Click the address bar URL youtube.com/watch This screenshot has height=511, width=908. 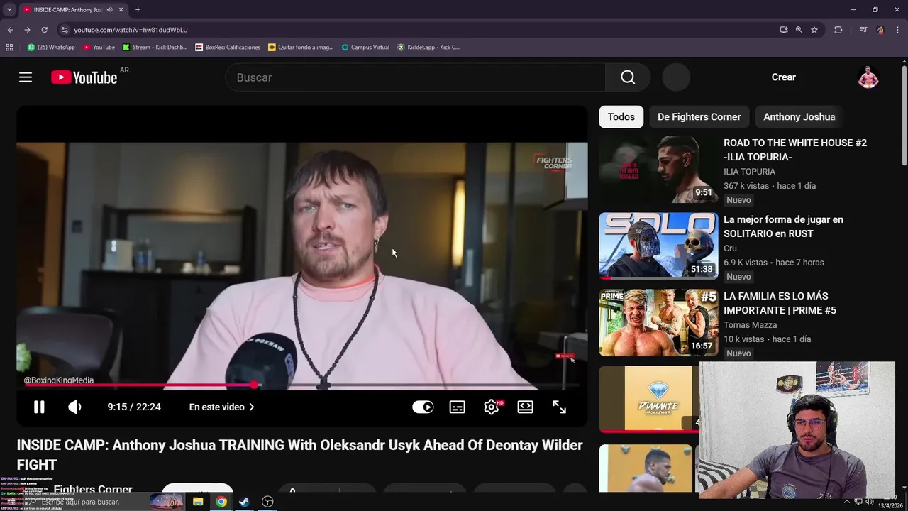131,30
